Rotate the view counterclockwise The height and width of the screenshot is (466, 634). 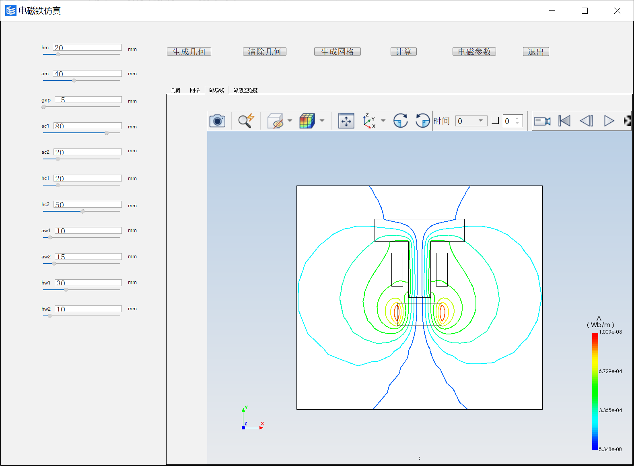pyautogui.click(x=422, y=121)
